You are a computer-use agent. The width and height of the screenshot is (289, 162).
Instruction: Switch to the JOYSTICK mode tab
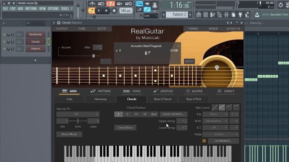point(163,91)
